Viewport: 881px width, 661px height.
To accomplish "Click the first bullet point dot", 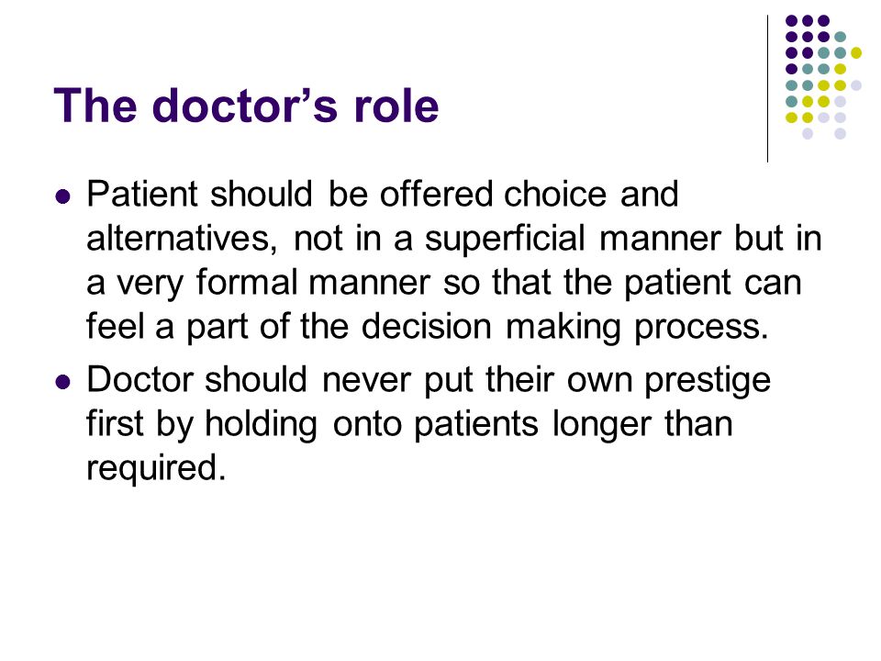I will [63, 196].
